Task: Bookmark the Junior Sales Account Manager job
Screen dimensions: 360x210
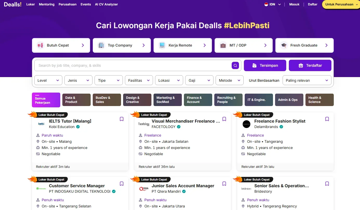Action: click(x=224, y=184)
